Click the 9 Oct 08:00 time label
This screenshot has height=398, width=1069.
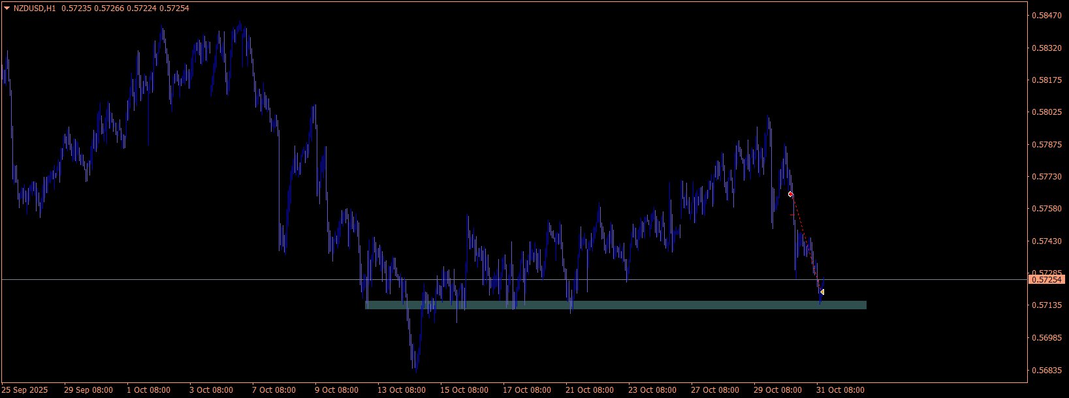(x=336, y=390)
